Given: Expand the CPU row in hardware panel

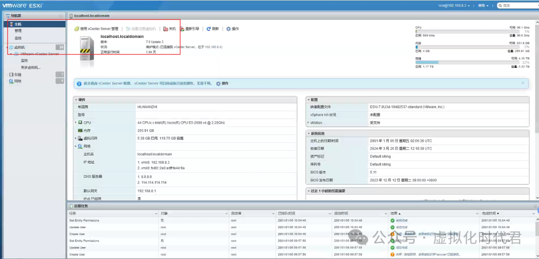Looking at the screenshot, I should point(76,123).
